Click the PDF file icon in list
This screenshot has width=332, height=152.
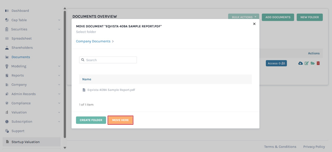pos(84,90)
